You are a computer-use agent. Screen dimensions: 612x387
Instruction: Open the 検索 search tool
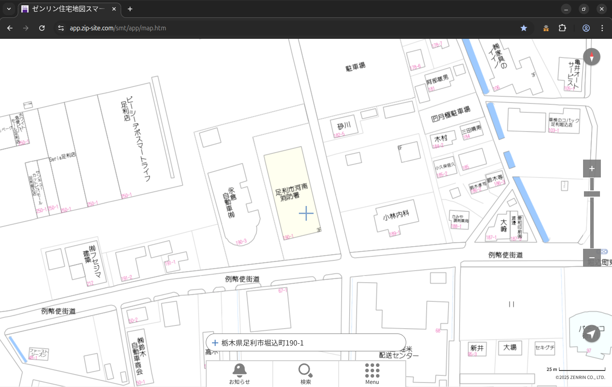click(x=306, y=374)
